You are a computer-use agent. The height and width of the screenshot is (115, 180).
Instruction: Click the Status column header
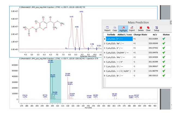pos(166,34)
